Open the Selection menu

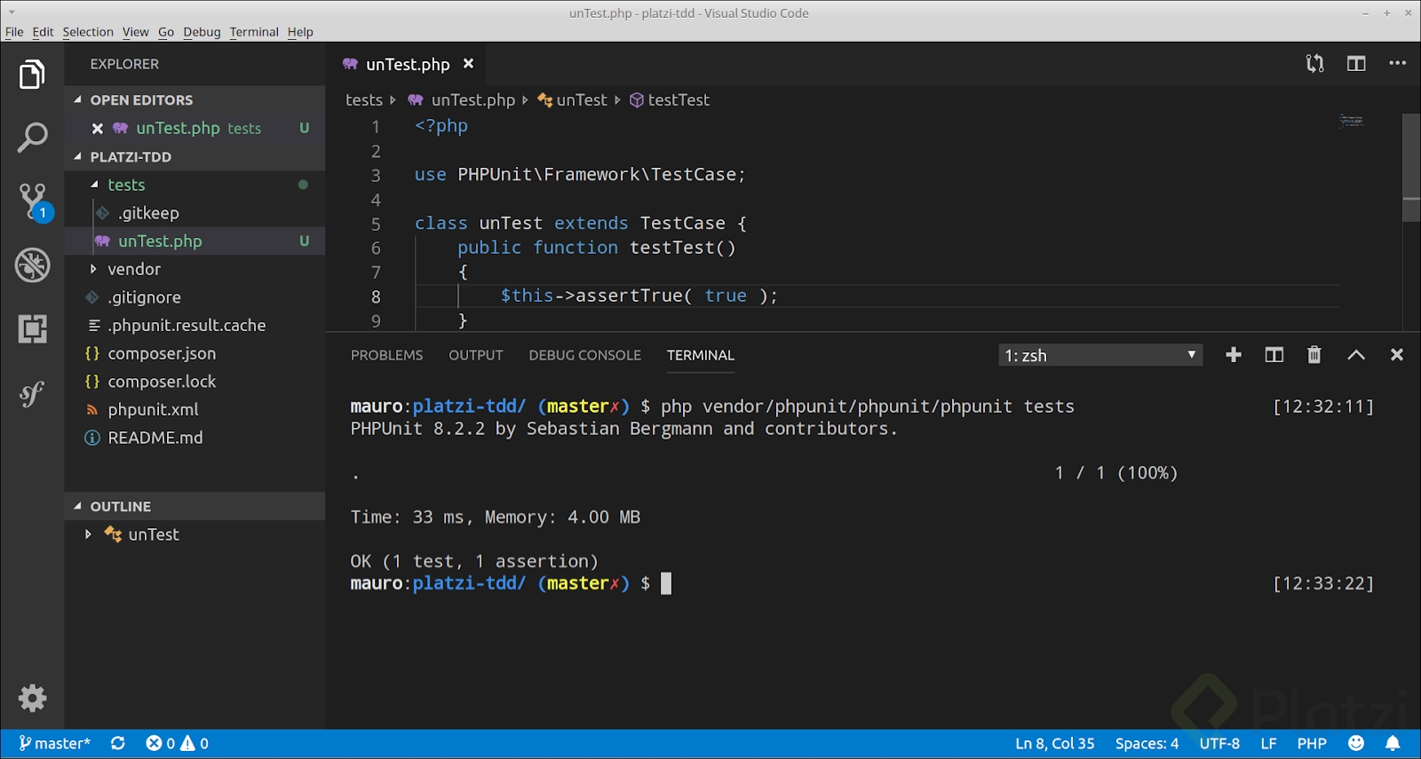point(88,32)
